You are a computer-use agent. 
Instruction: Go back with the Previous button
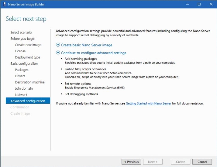pos(131,162)
